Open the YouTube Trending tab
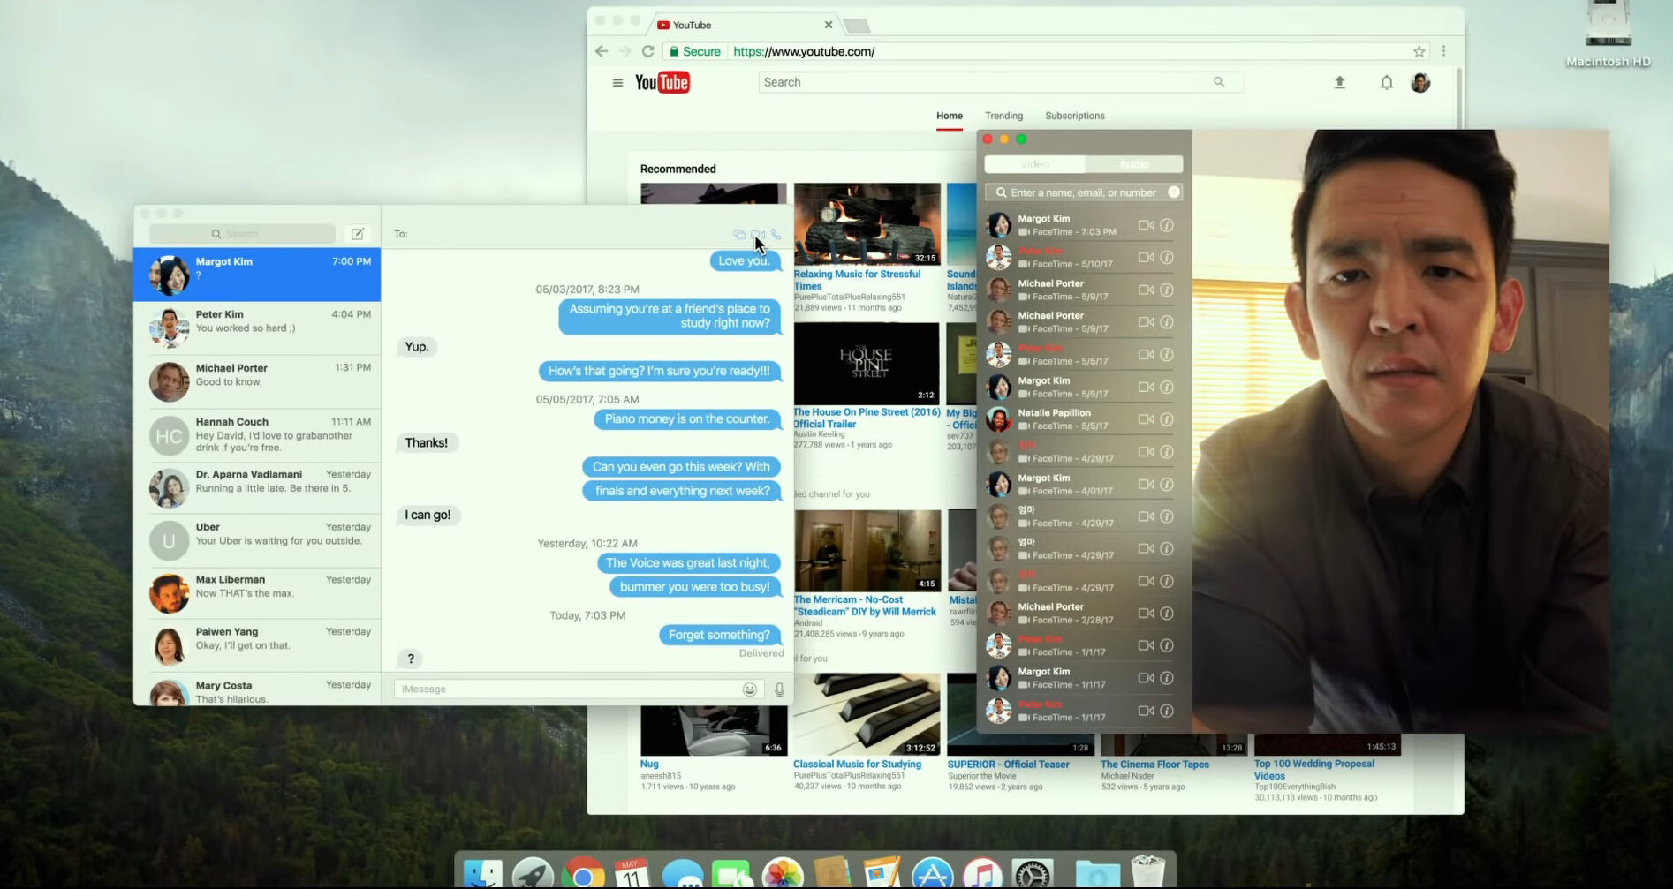This screenshot has width=1673, height=889. 1003,116
